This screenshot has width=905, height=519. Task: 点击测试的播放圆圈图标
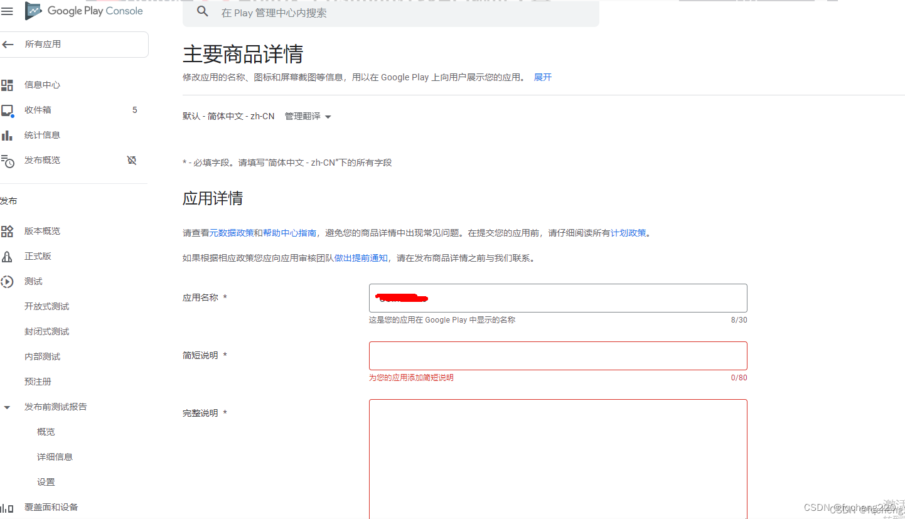pos(8,281)
